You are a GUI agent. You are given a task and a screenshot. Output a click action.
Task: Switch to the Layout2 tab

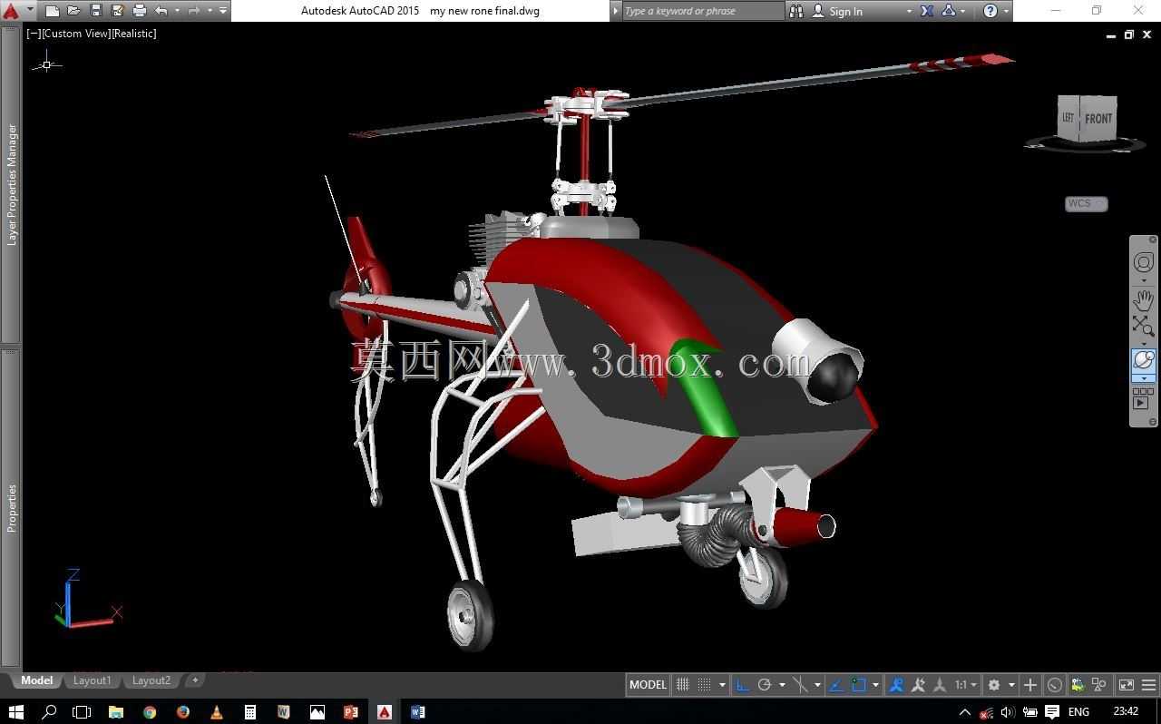(x=151, y=680)
